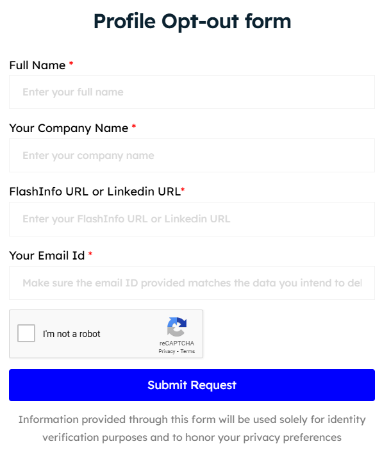391x455 pixels.
Task: Open the reCAPTCHA Privacy link
Action: coord(167,352)
